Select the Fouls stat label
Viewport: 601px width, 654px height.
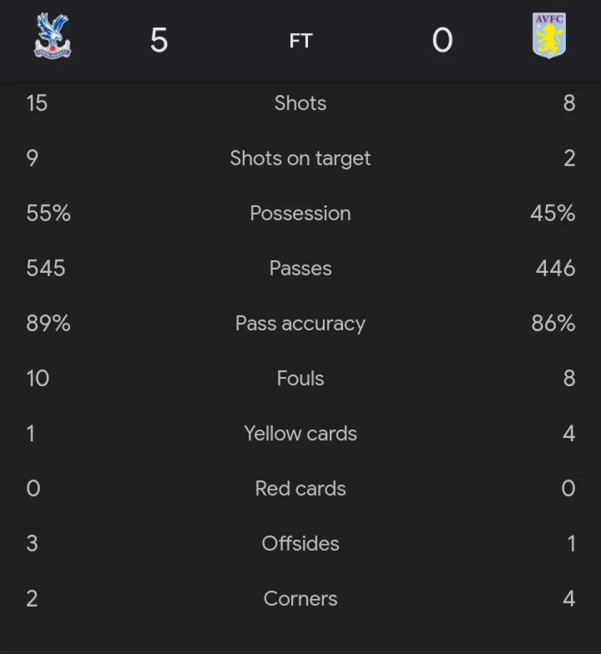coord(300,379)
